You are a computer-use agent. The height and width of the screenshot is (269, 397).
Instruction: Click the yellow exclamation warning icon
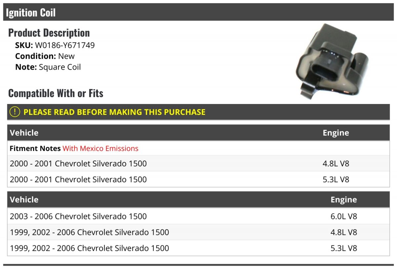(15, 112)
